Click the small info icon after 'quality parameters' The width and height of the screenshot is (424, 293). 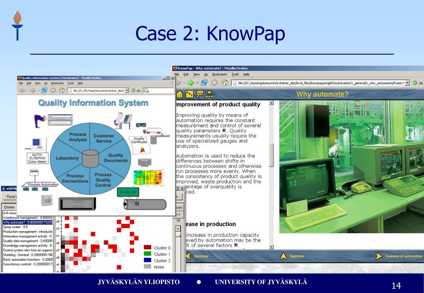click(x=224, y=130)
